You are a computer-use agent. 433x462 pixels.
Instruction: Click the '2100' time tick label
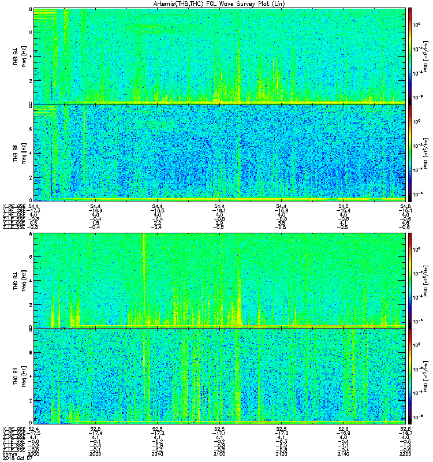pyautogui.click(x=219, y=454)
